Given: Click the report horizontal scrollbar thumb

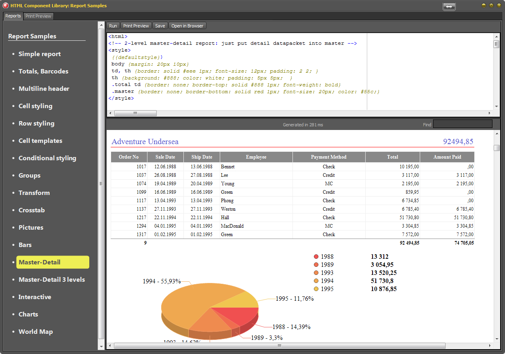Looking at the screenshot, I should pos(280,346).
